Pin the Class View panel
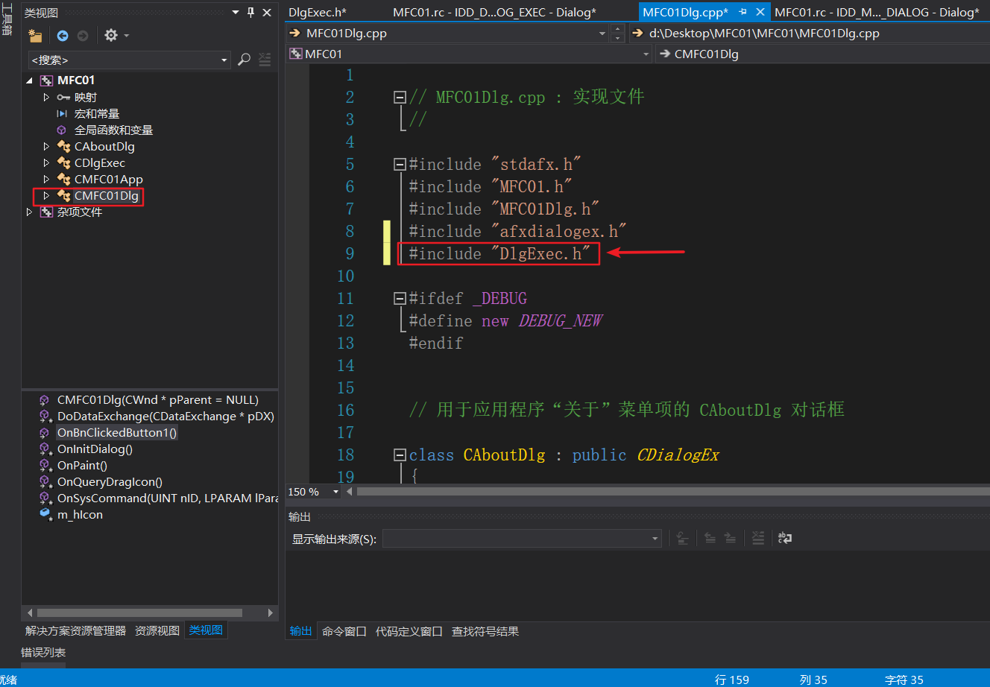This screenshot has height=687, width=990. 251,13
